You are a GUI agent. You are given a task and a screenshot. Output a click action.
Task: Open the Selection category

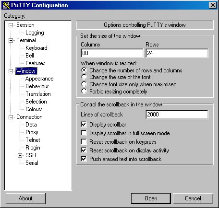point(36,102)
